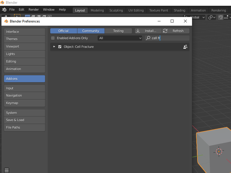Select the Navigation preferences section
The width and height of the screenshot is (231, 173).
click(x=25, y=96)
